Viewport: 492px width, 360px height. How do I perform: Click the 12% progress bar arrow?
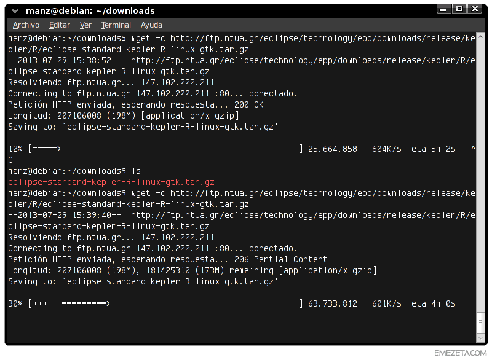46,149
